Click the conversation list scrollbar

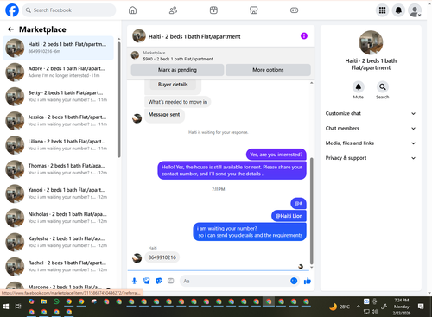pos(118,99)
